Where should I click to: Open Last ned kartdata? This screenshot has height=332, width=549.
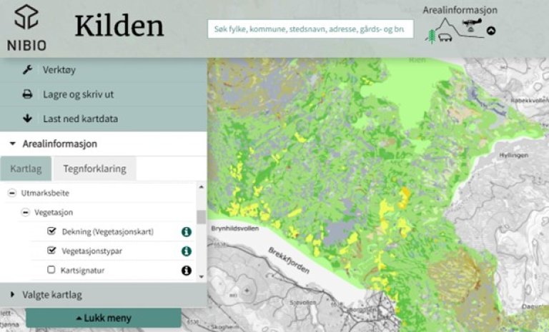tap(103, 119)
